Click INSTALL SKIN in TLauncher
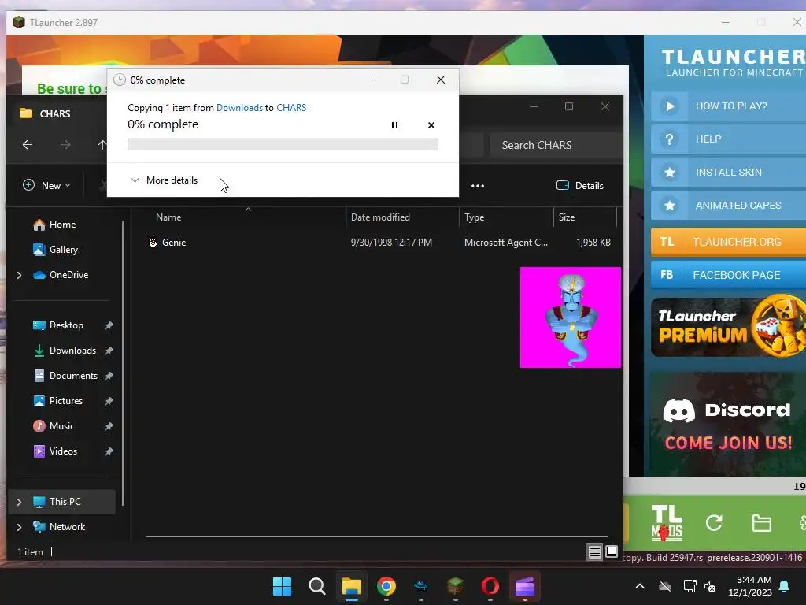The image size is (806, 605). tap(728, 173)
